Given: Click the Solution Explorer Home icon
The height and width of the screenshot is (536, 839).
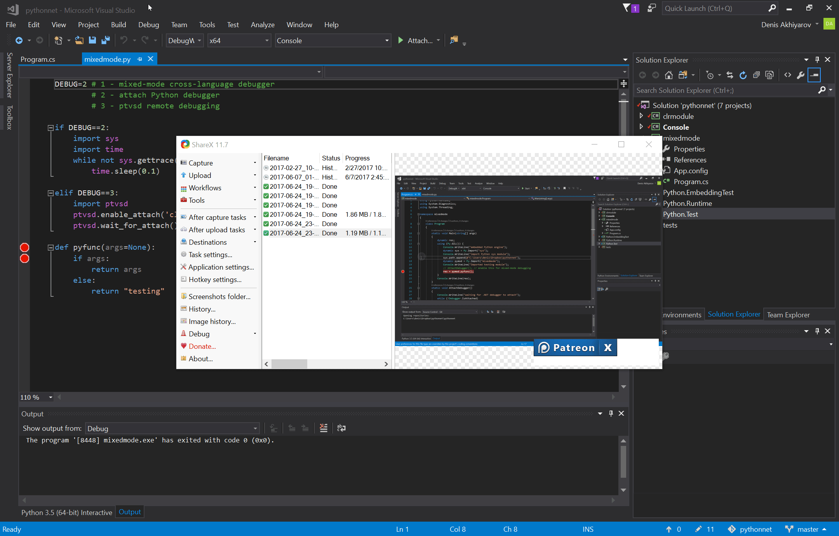Looking at the screenshot, I should pos(668,75).
